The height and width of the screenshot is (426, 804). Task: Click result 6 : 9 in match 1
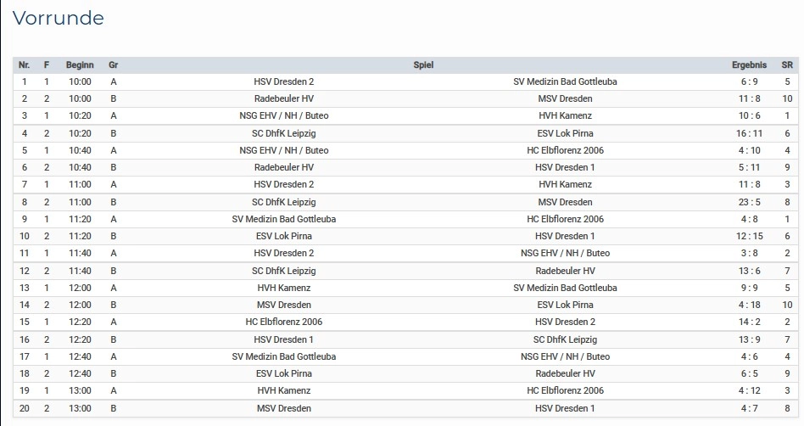[749, 81]
